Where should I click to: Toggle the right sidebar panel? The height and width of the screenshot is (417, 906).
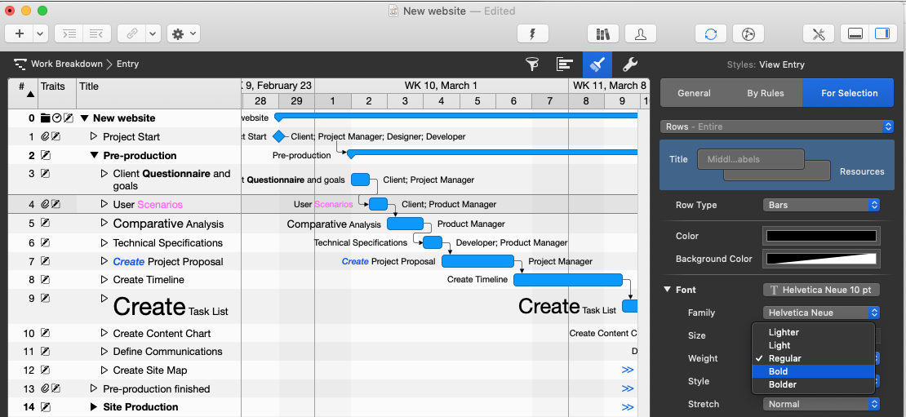click(x=882, y=33)
